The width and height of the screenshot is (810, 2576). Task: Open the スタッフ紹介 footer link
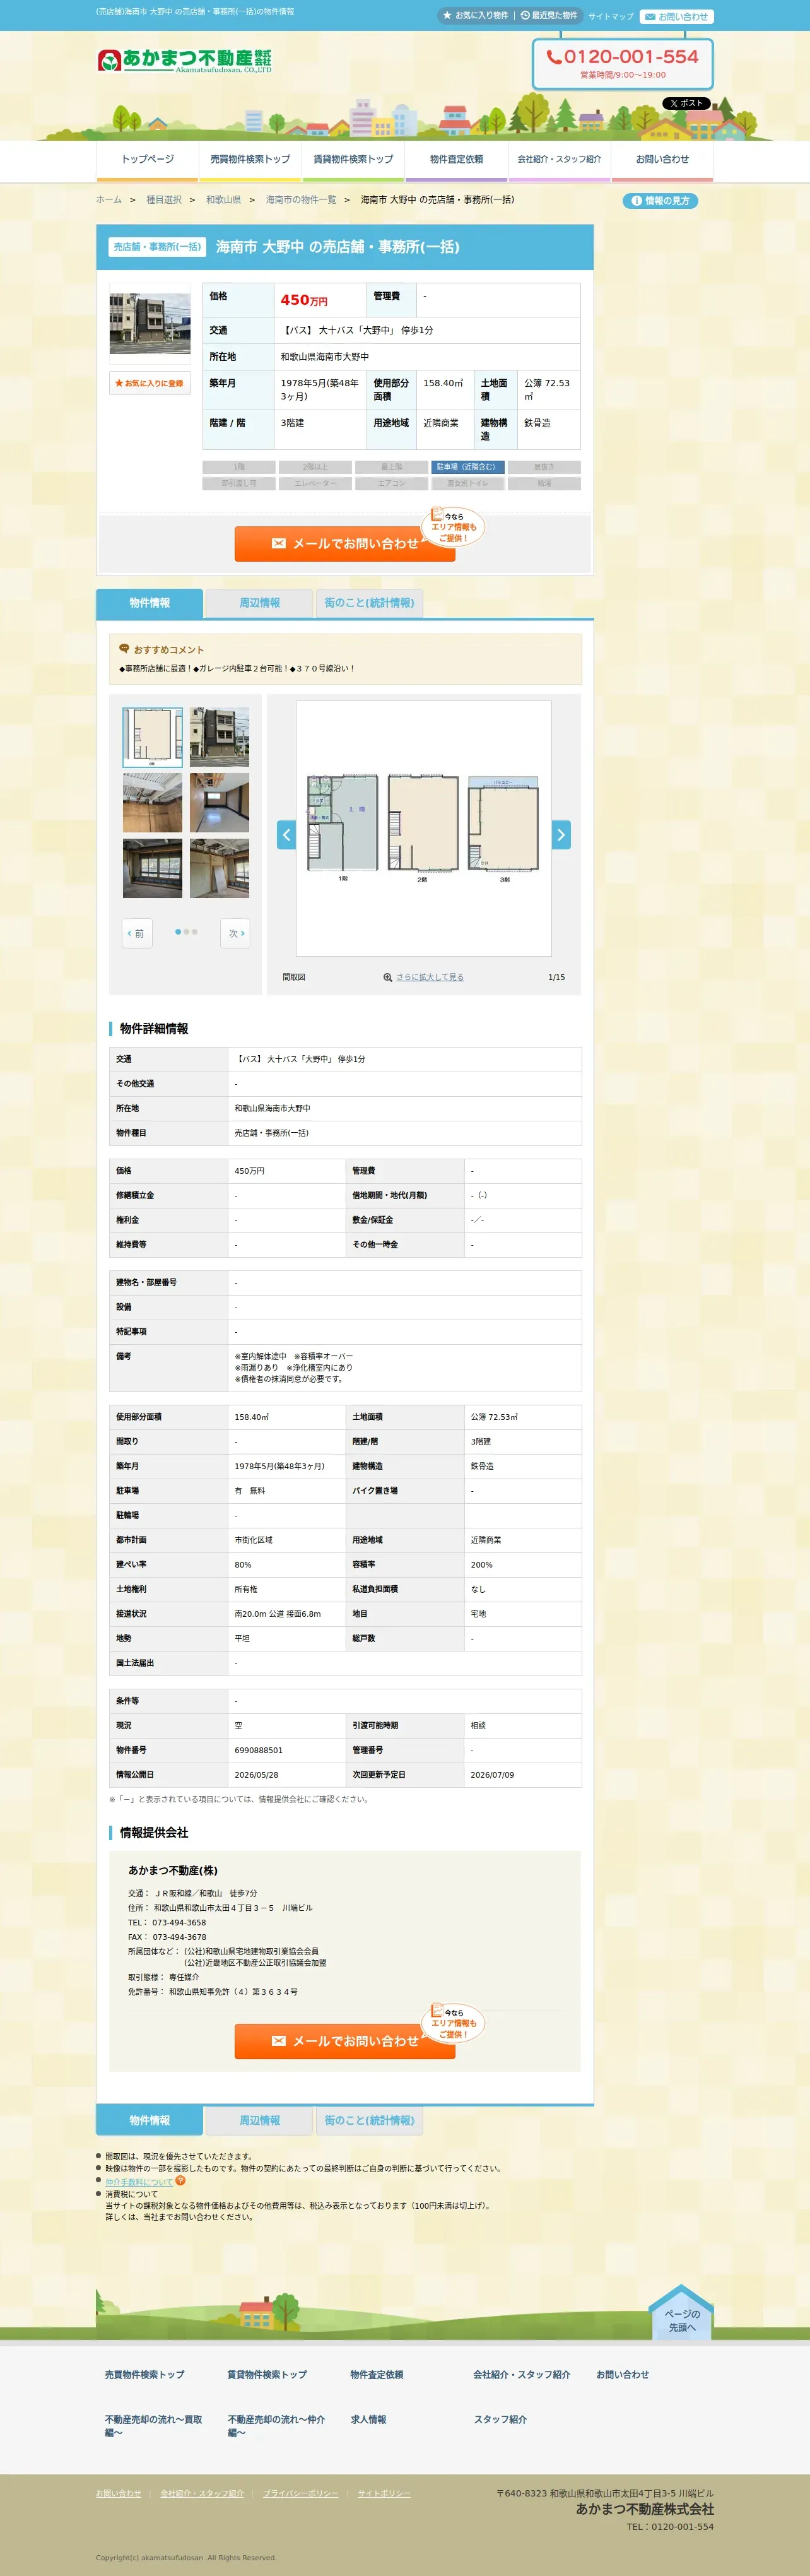[500, 2420]
